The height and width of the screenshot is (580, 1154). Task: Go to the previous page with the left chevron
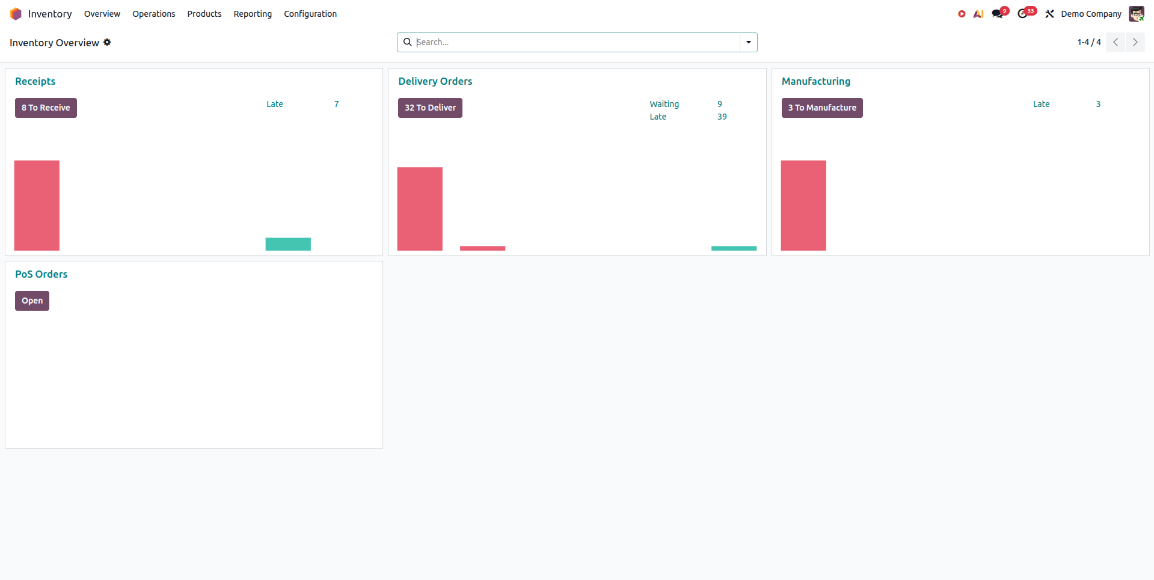click(x=1116, y=42)
